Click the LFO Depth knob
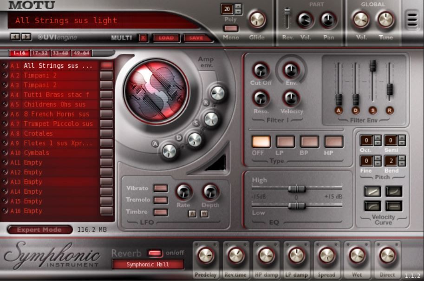The image size is (424, 281). (210, 192)
